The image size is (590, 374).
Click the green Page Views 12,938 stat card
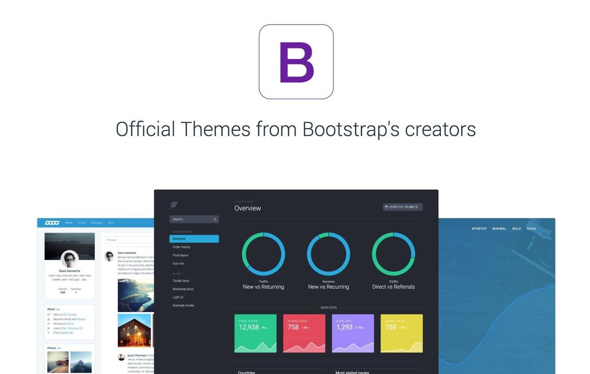256,333
